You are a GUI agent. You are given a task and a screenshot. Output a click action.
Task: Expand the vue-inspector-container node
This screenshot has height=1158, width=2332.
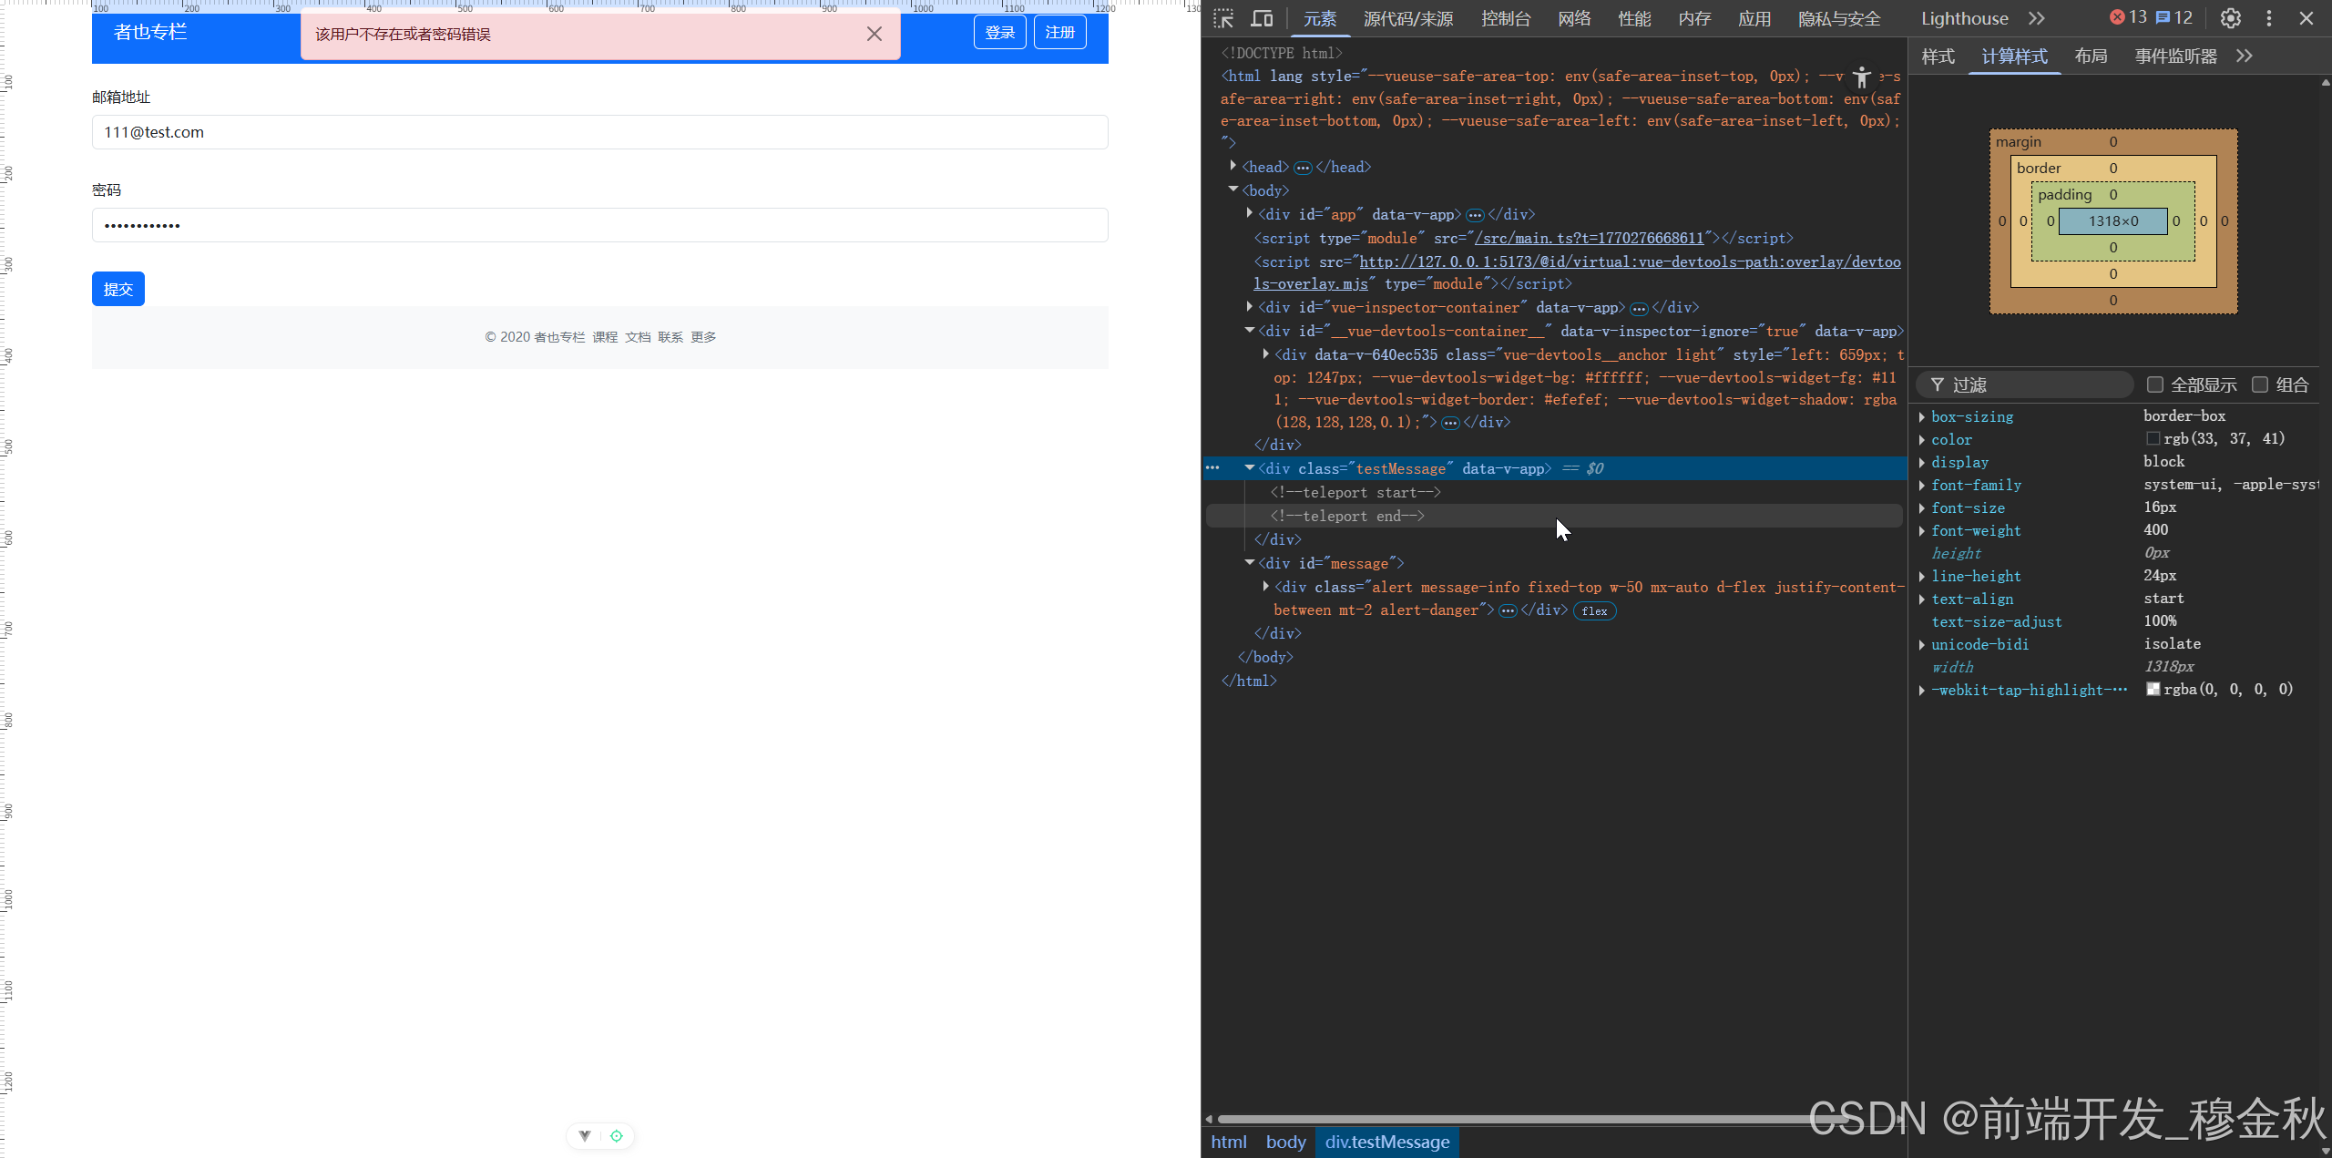[x=1249, y=307]
